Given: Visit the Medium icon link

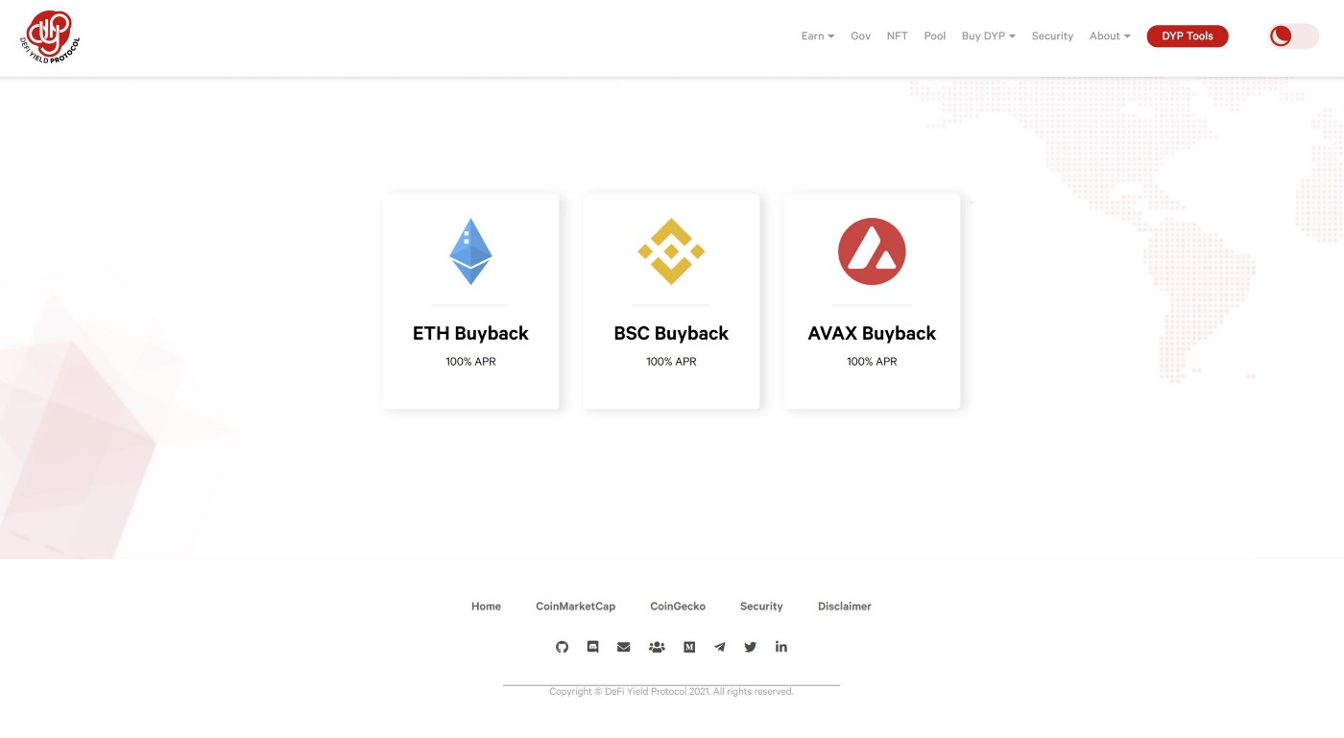Looking at the screenshot, I should tap(689, 647).
